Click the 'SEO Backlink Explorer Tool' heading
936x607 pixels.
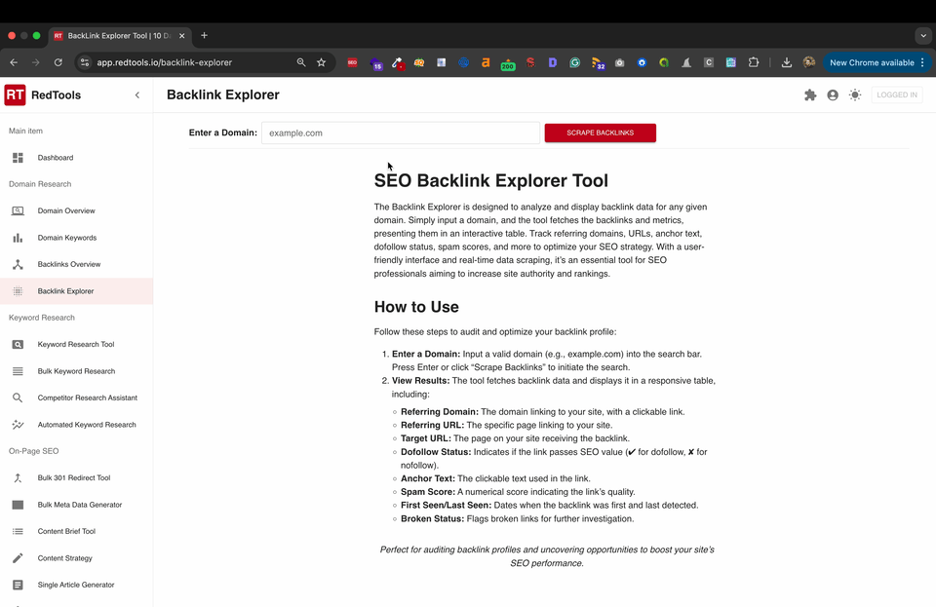pyautogui.click(x=490, y=180)
